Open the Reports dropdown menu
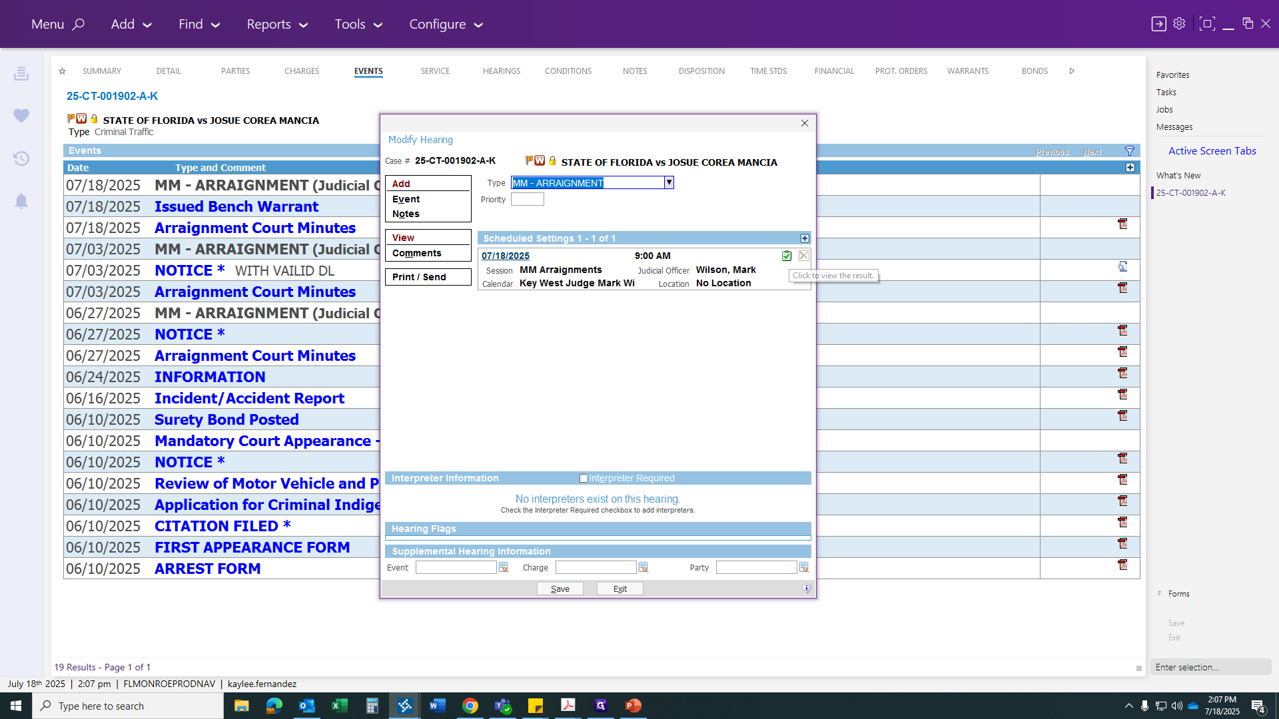The height and width of the screenshot is (719, 1279). pos(277,24)
